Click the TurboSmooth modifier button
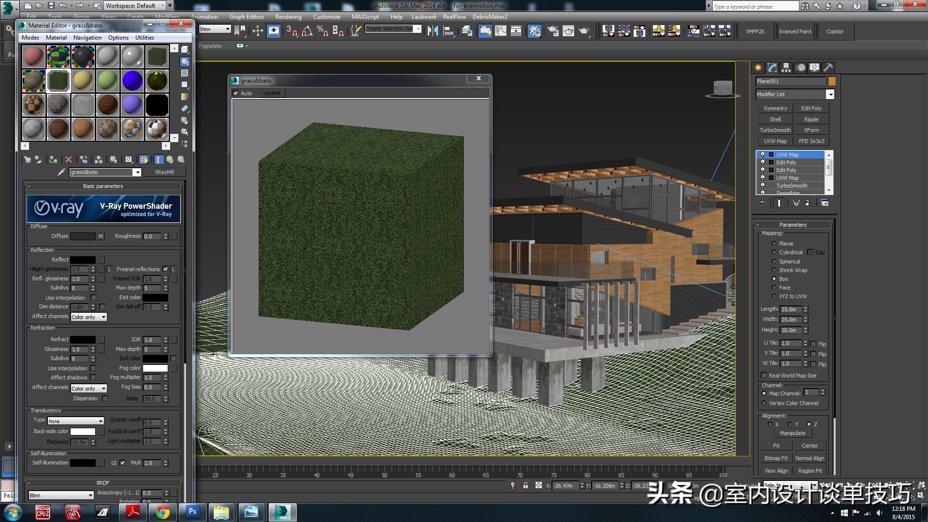Image resolution: width=928 pixels, height=522 pixels. (775, 130)
